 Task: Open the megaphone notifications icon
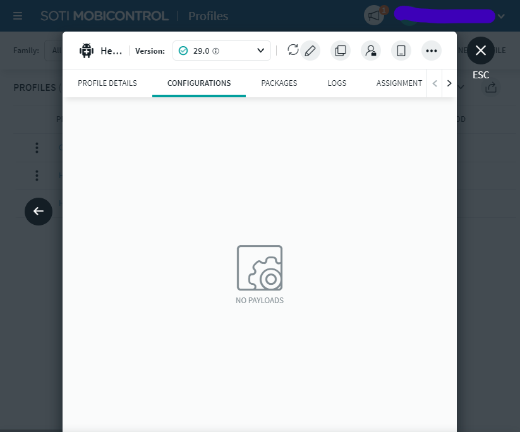coord(375,16)
